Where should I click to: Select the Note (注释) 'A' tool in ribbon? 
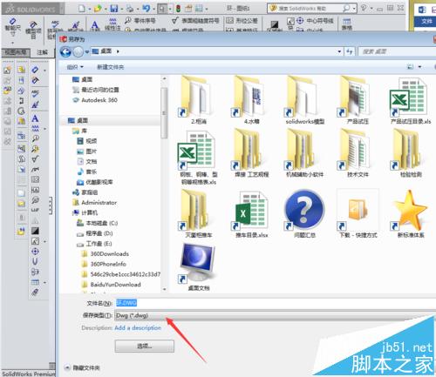[x=95, y=25]
